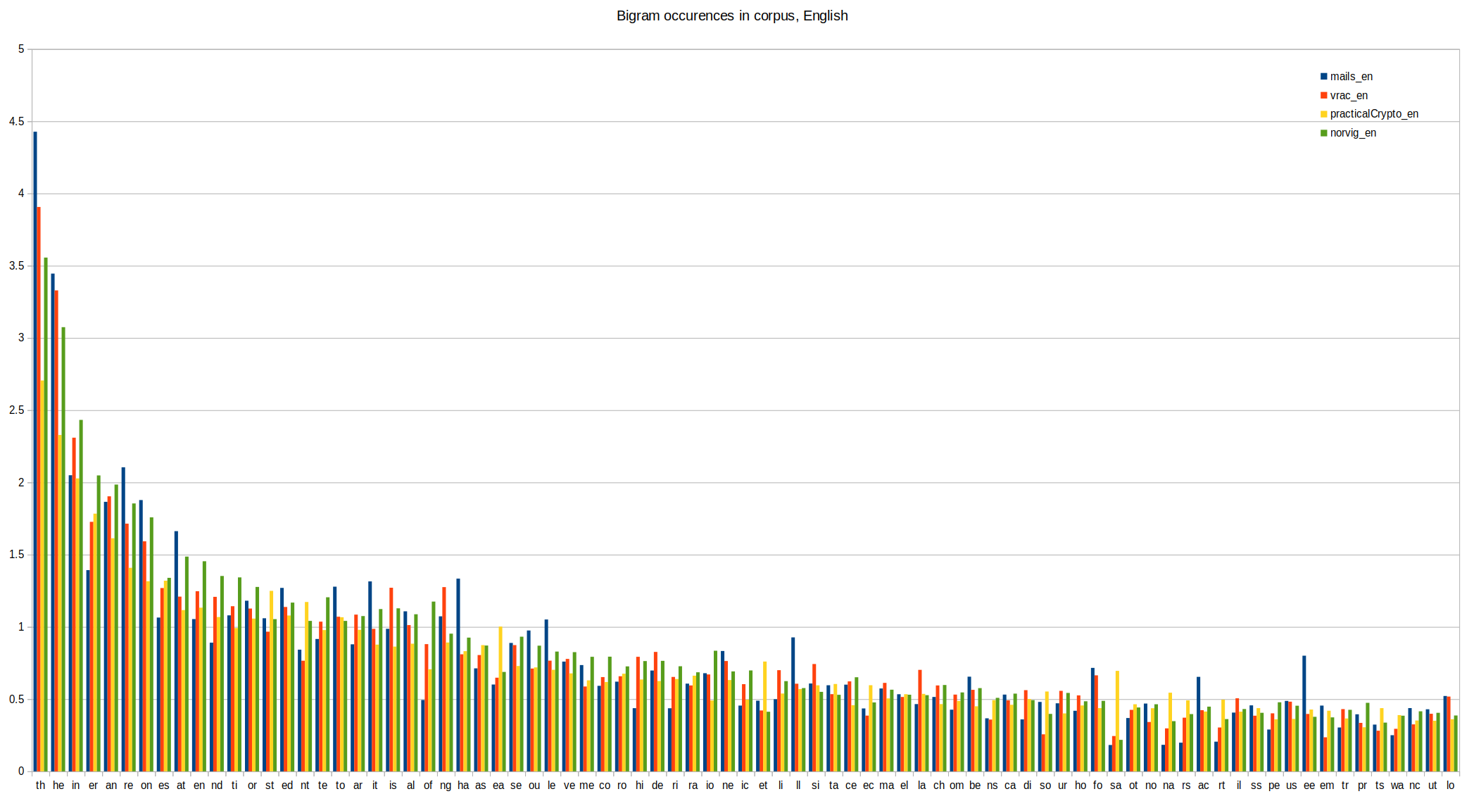Click the chart title 'Bigram occurences in corpus, English'

pos(733,15)
